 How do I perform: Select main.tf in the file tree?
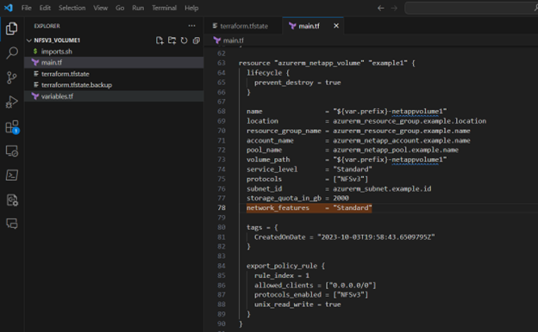click(x=114, y=62)
